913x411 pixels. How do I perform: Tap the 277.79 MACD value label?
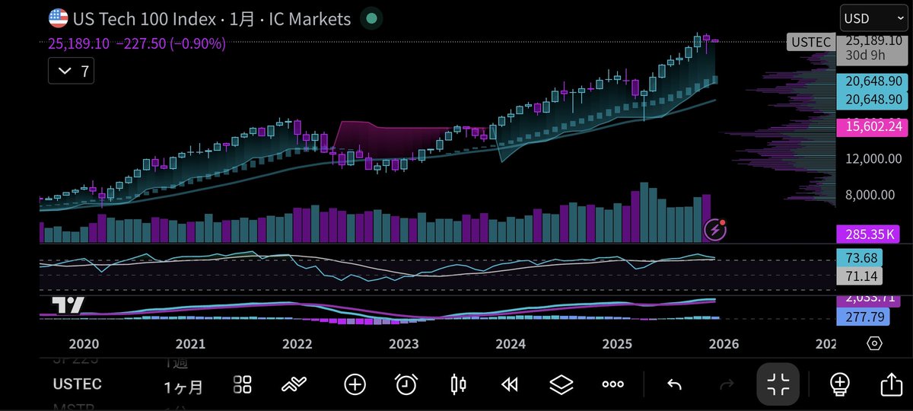pyautogui.click(x=862, y=317)
